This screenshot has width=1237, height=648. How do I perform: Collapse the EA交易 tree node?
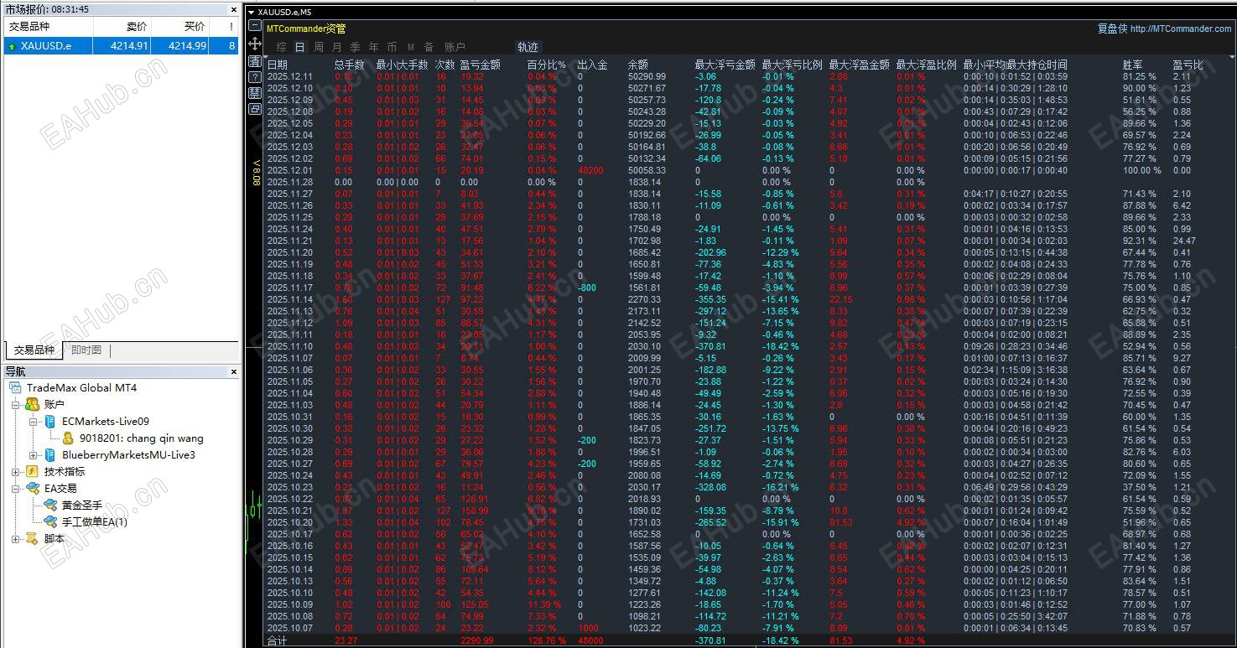pos(16,489)
